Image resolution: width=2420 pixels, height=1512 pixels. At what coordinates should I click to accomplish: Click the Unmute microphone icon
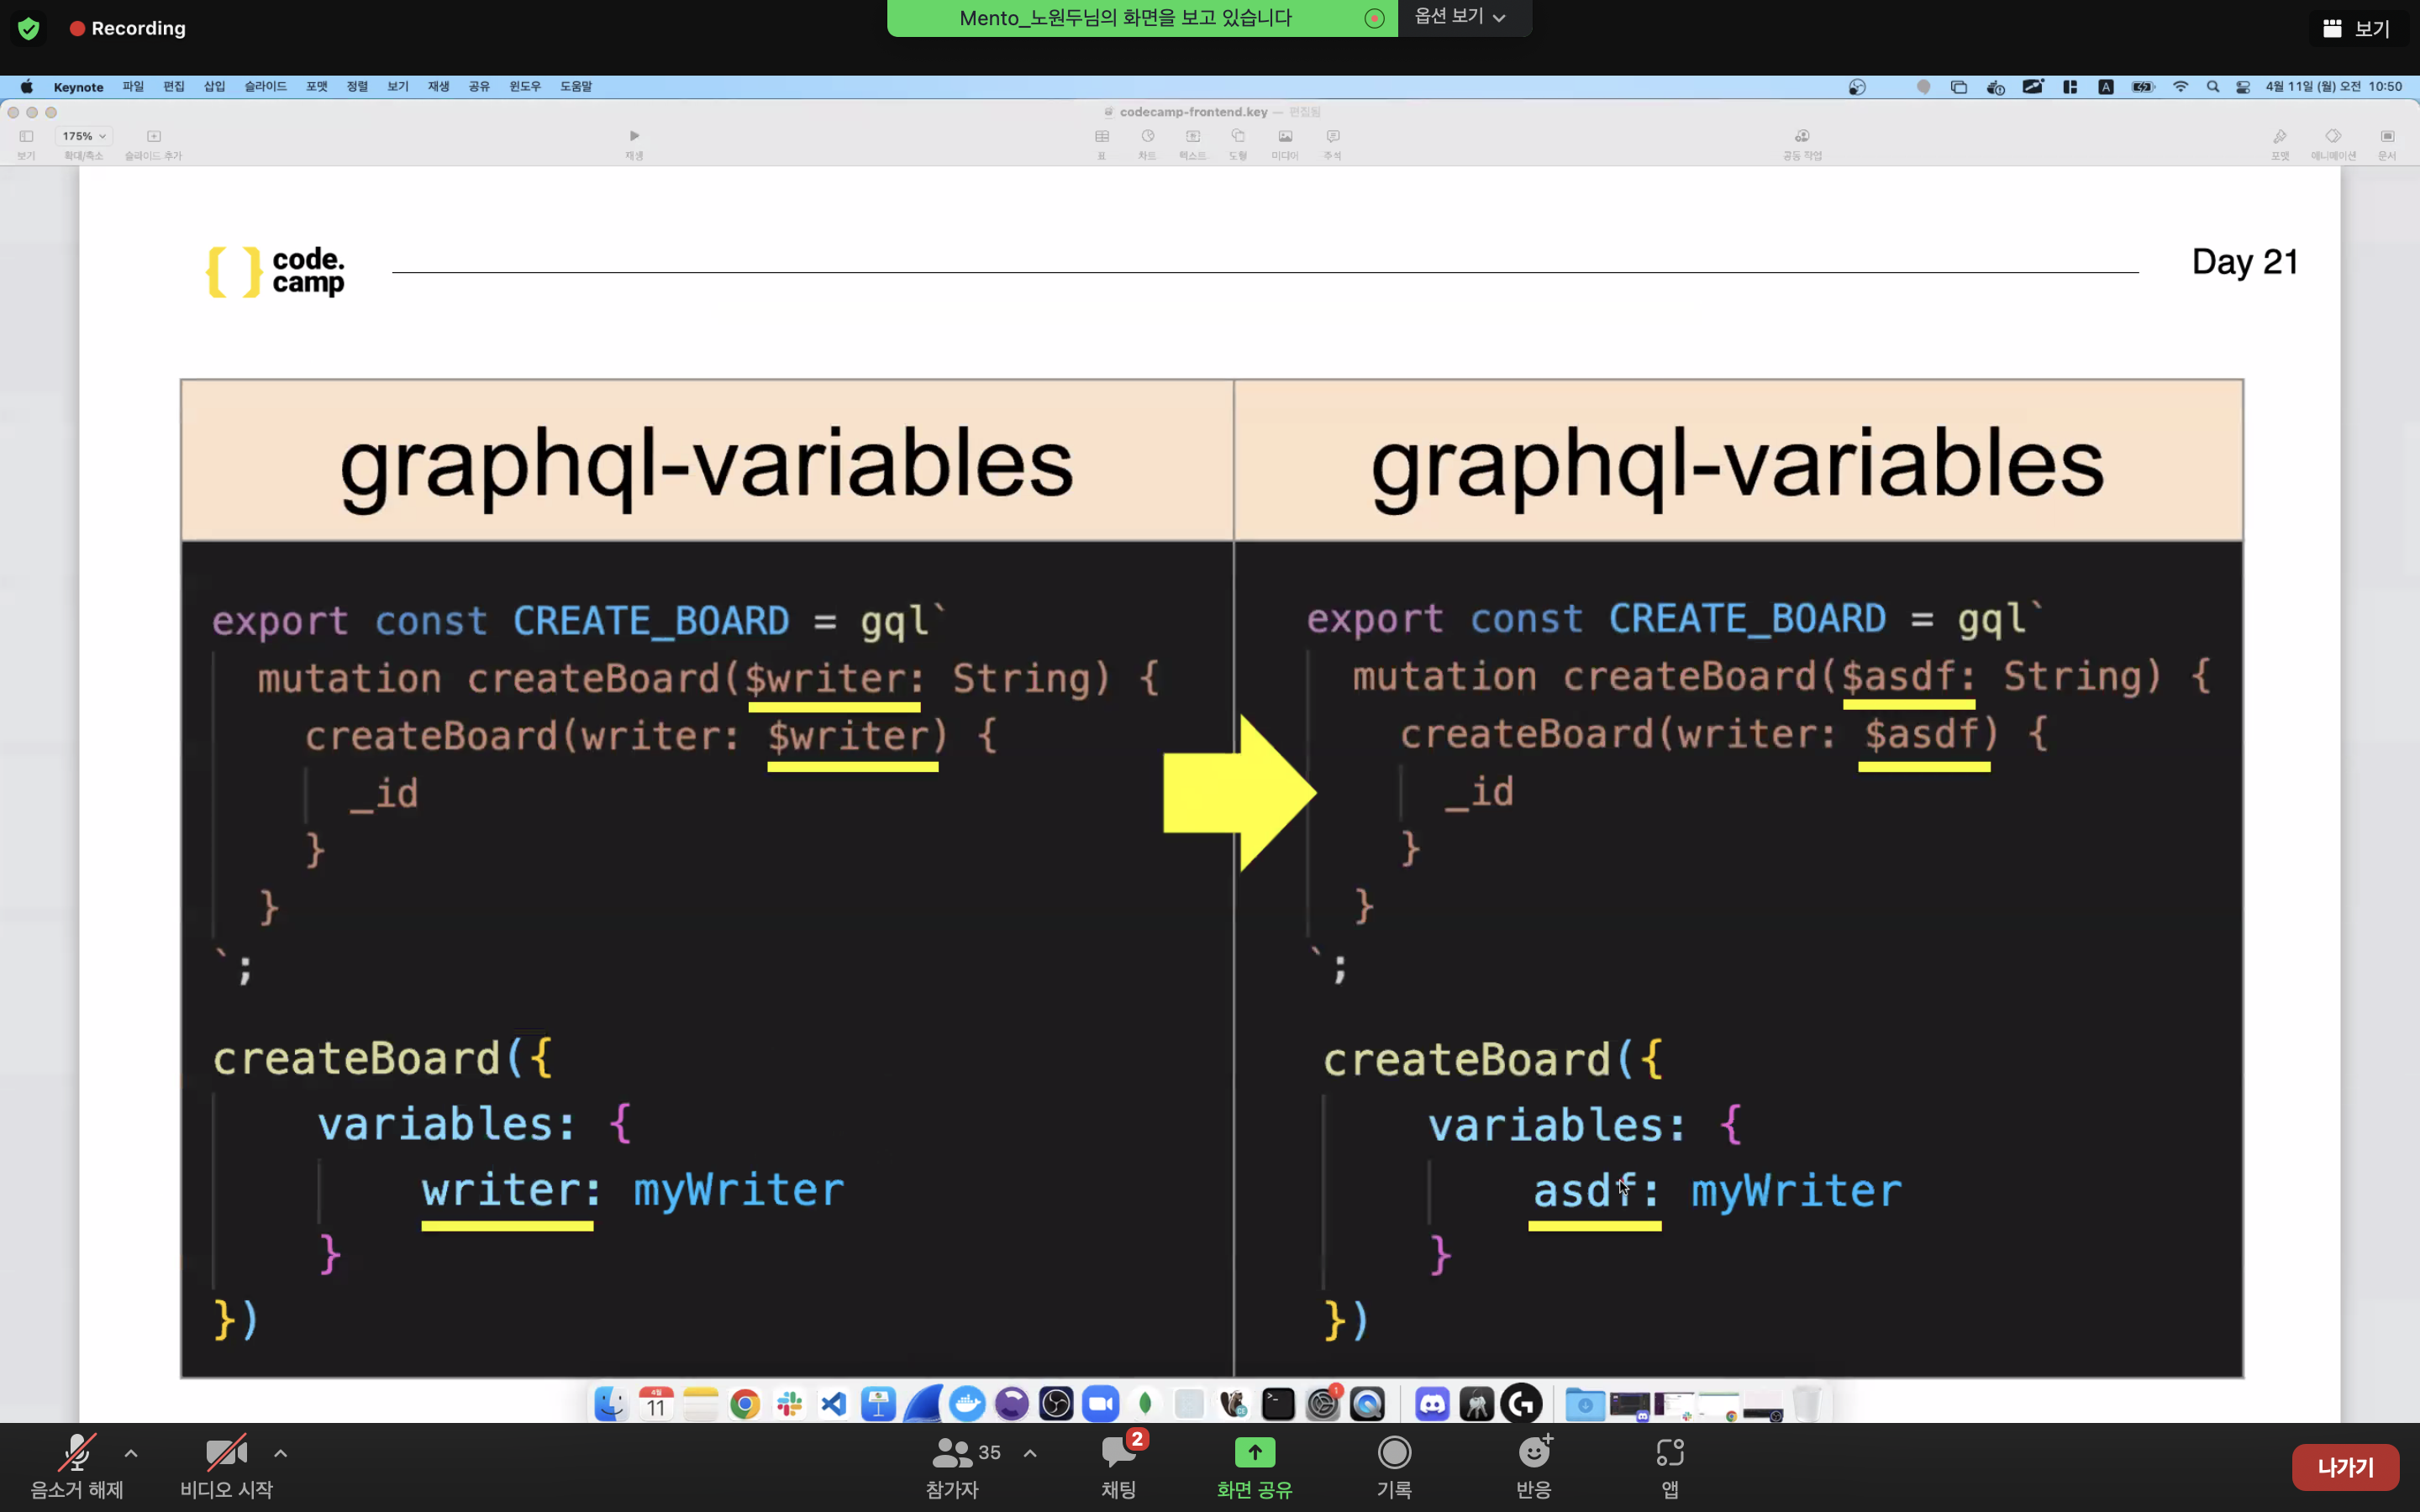(x=76, y=1452)
